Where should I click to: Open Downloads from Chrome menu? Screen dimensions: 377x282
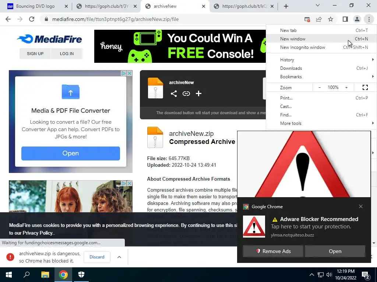pos(321,68)
